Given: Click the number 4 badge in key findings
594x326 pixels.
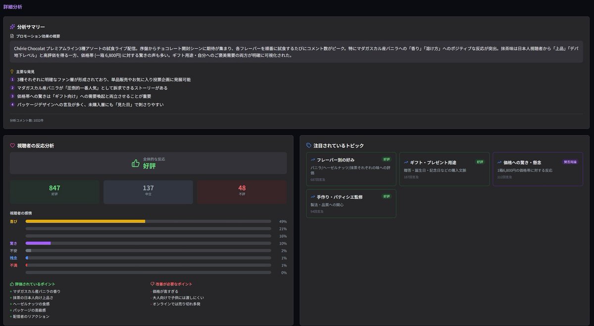Looking at the screenshot, I should (12, 105).
